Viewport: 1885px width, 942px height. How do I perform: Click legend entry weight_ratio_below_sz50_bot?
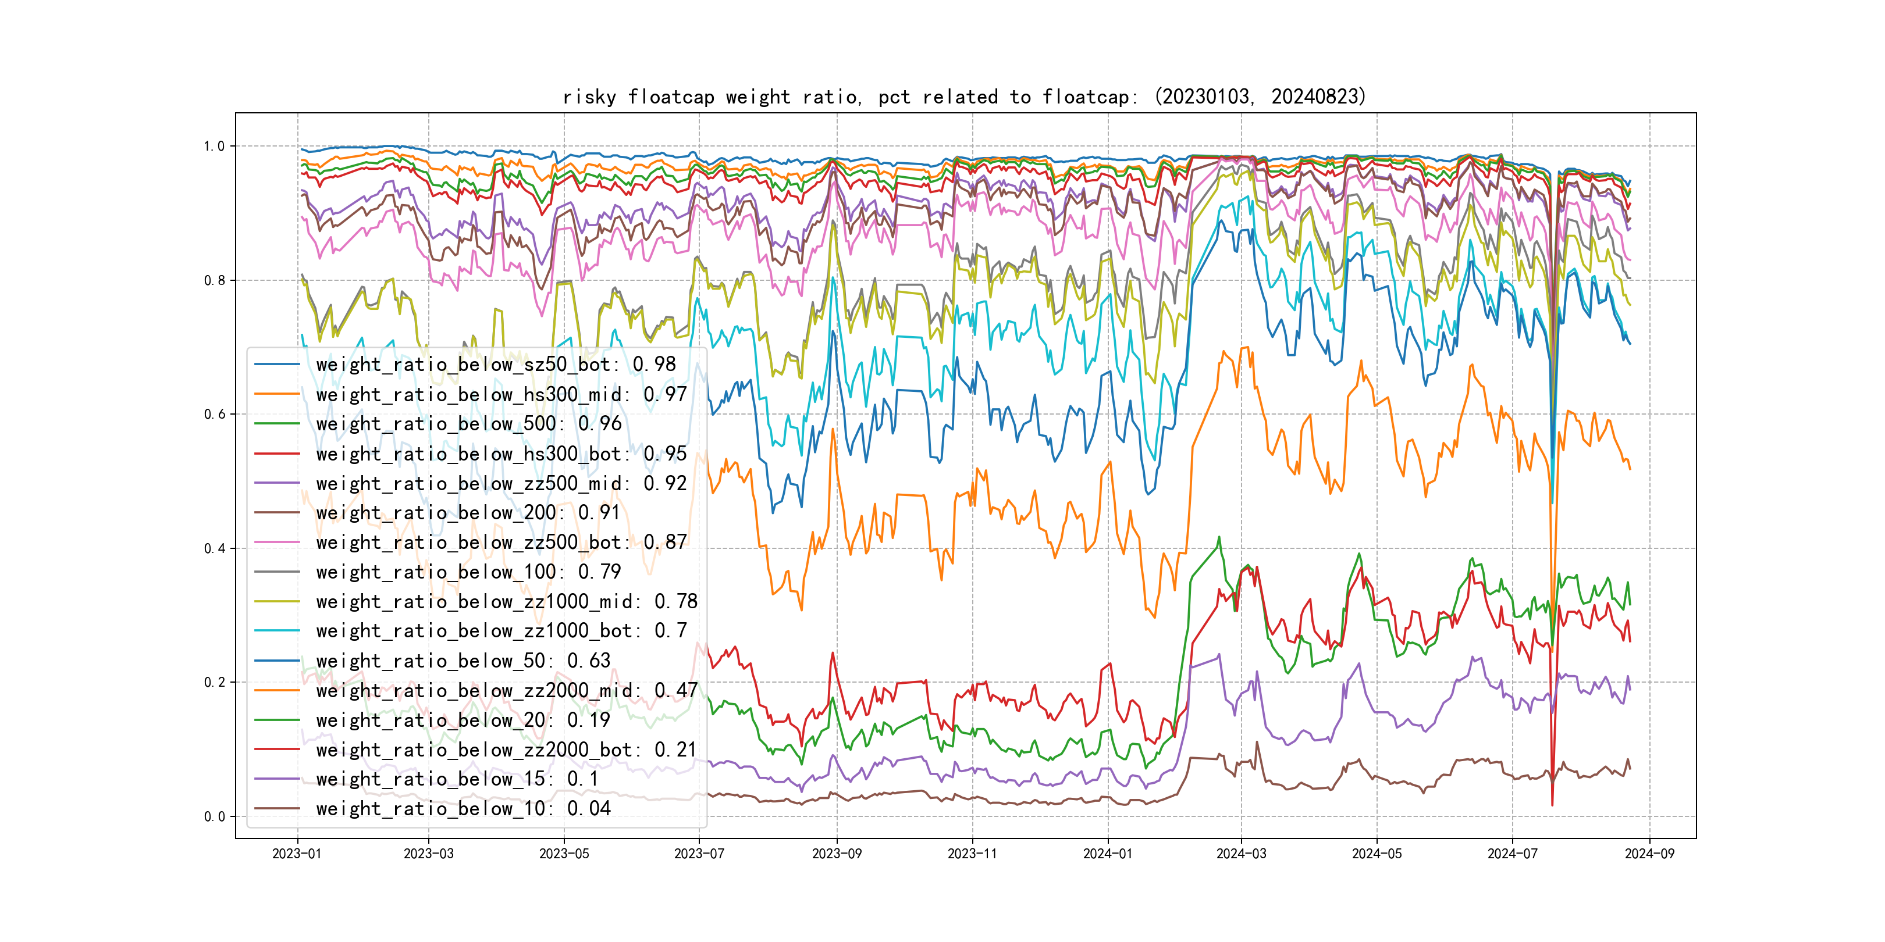tap(496, 364)
